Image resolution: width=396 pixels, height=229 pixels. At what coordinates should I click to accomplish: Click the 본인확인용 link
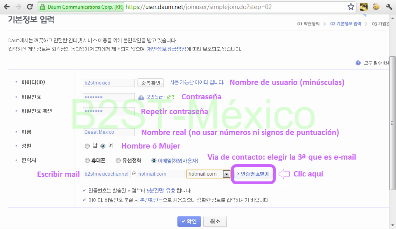coord(151,200)
